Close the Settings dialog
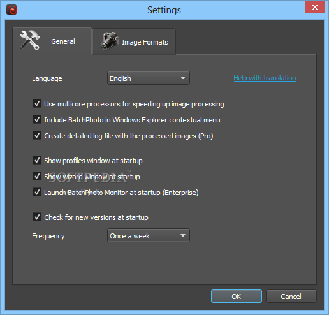 (x=314, y=7)
